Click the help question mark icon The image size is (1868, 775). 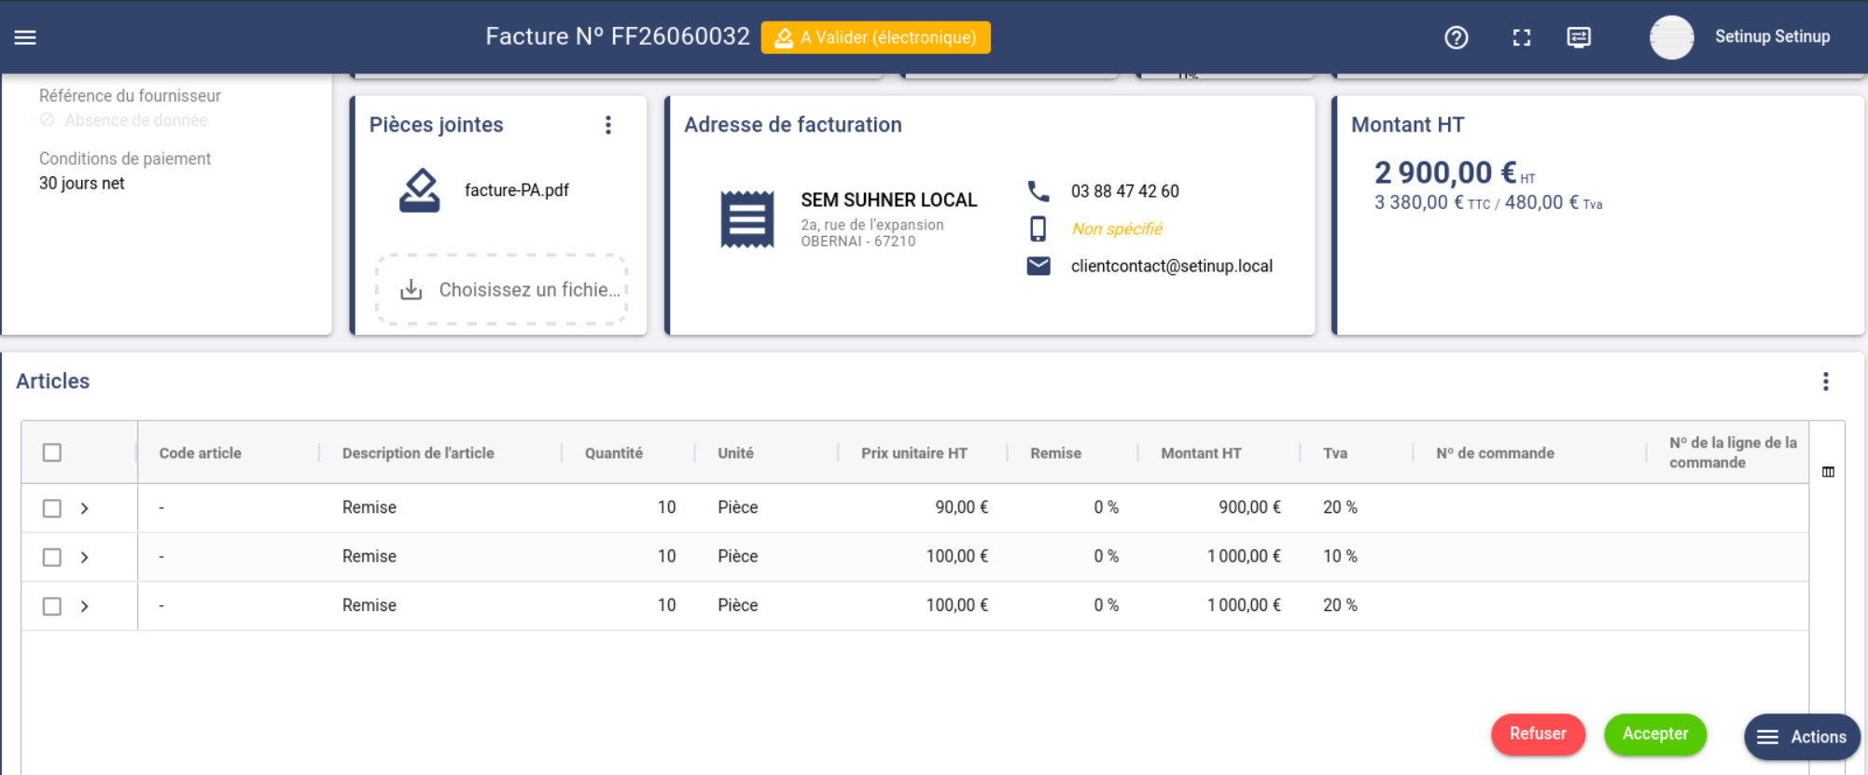pos(1457,37)
